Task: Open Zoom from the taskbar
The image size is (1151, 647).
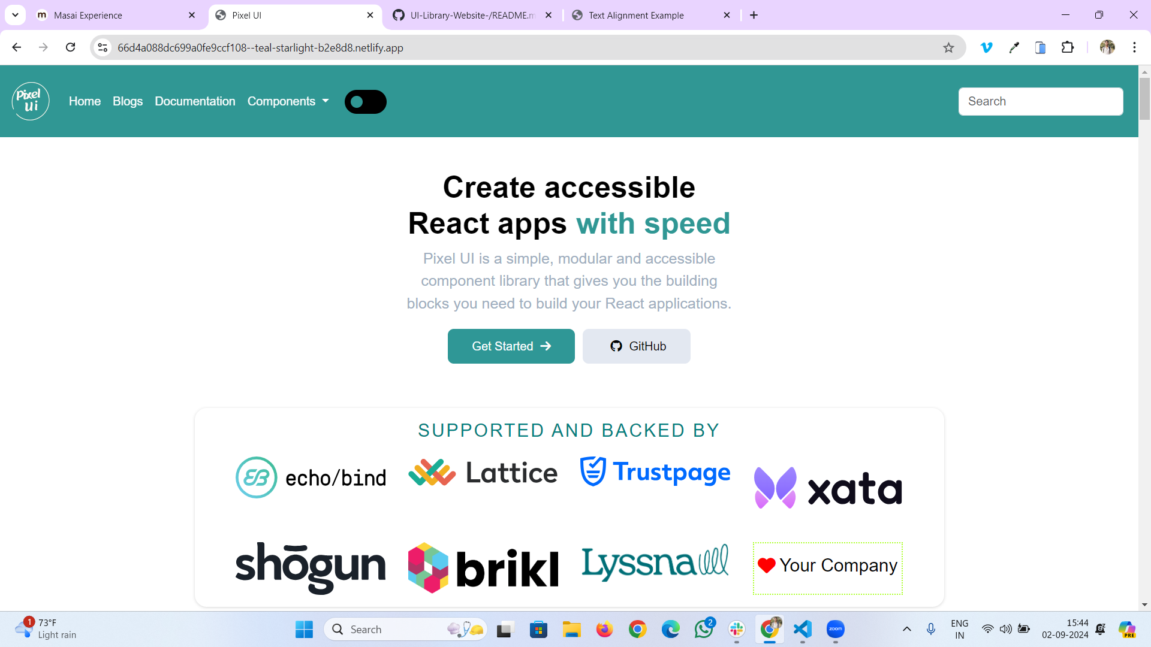Action: point(836,629)
